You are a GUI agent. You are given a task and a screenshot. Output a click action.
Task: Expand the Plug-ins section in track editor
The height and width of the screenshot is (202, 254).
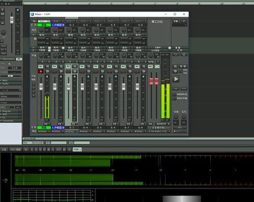(1, 111)
